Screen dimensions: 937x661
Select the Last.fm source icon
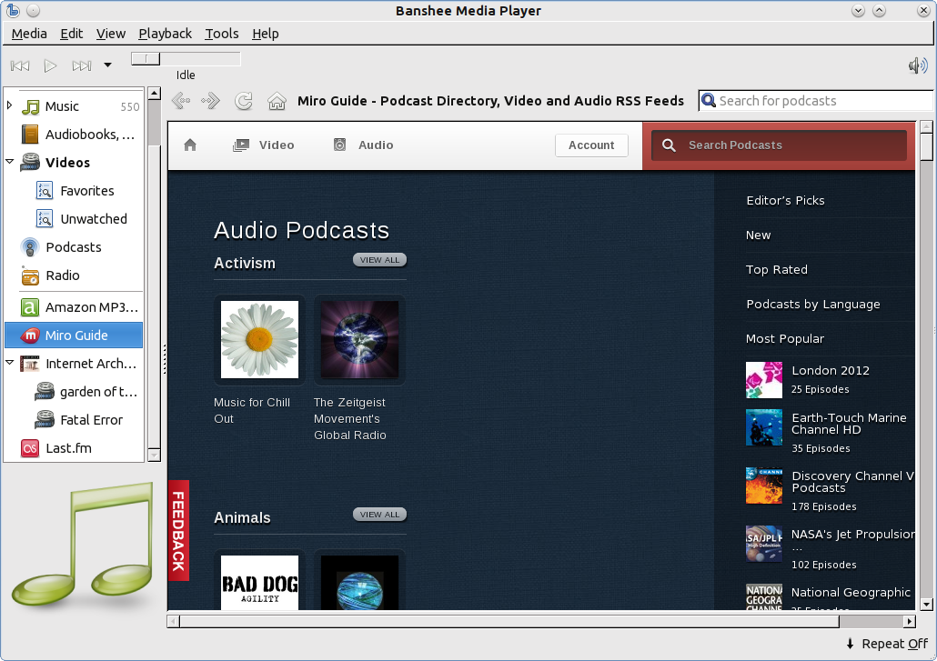pos(30,448)
